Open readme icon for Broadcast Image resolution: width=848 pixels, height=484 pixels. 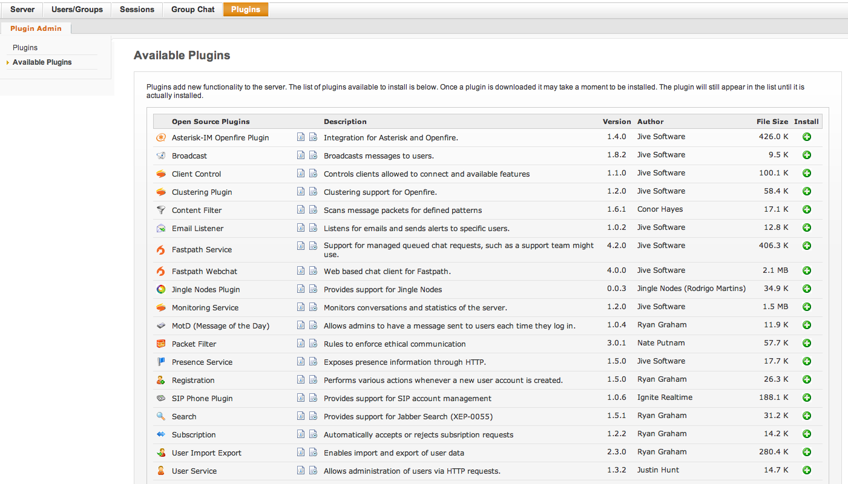301,155
